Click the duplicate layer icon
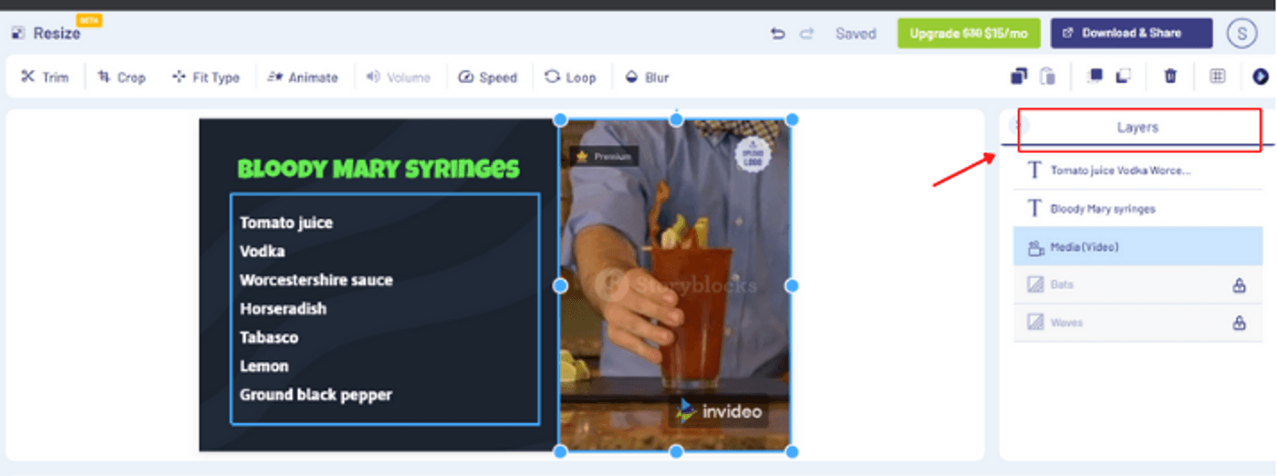This screenshot has width=1277, height=476. click(x=1019, y=77)
